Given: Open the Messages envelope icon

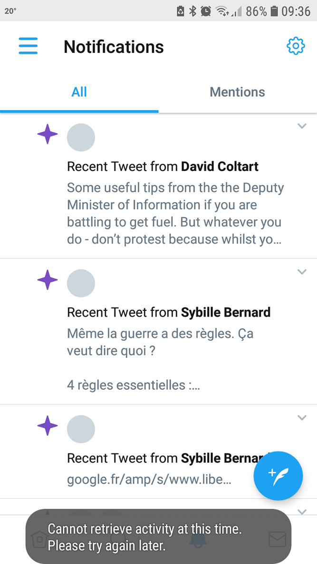Looking at the screenshot, I should 277,539.
